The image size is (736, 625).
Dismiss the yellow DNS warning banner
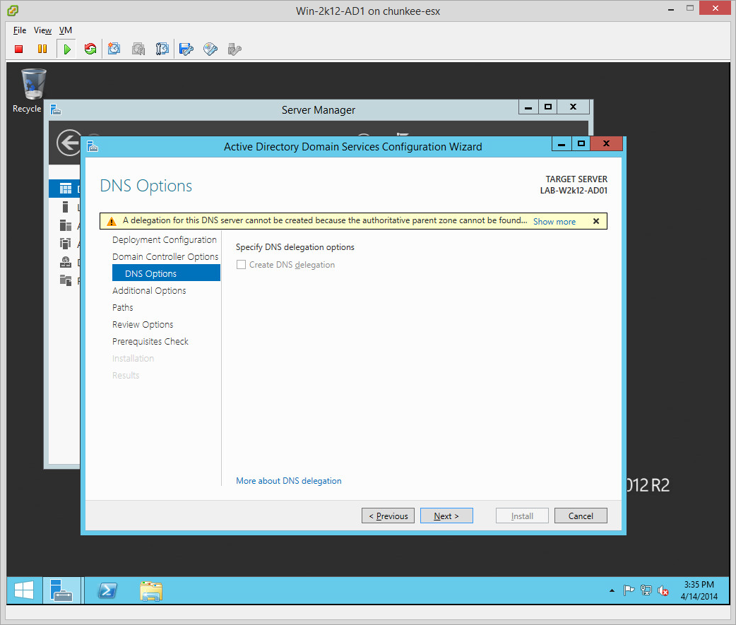click(595, 221)
